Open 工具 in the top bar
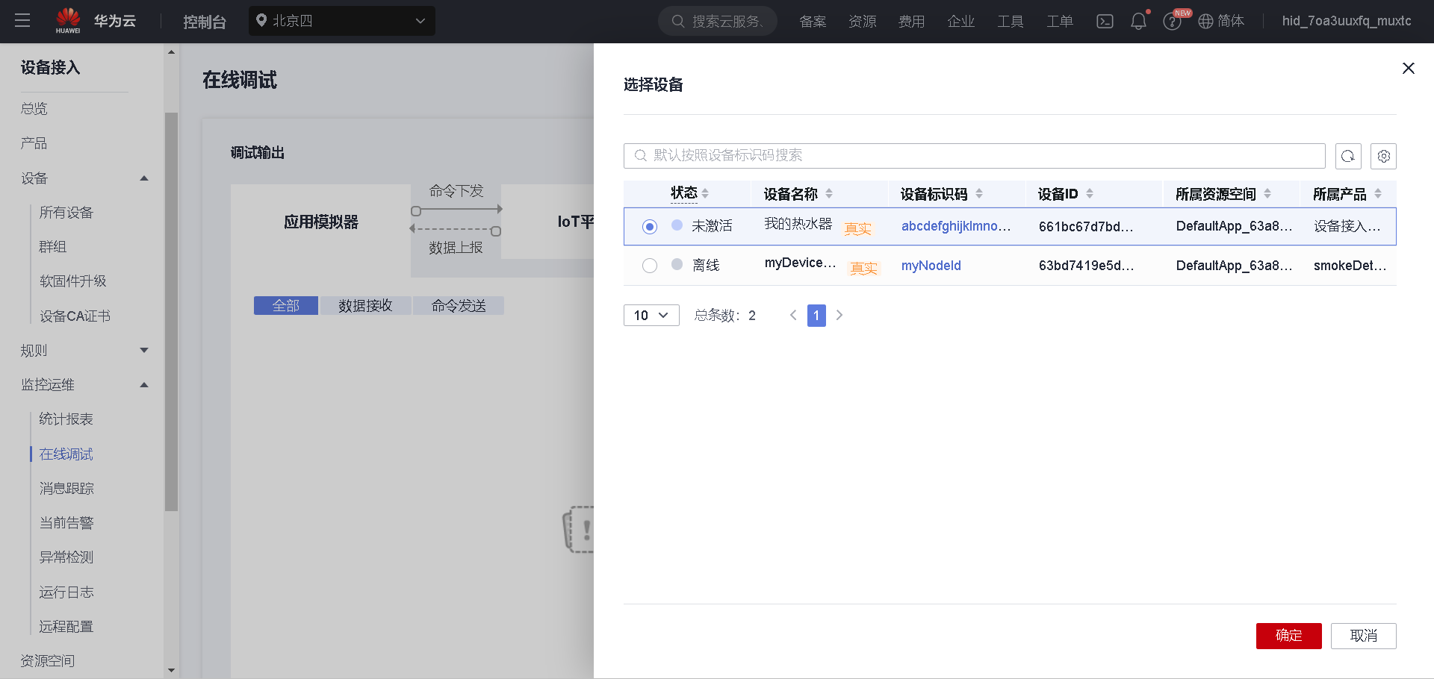Image resolution: width=1434 pixels, height=679 pixels. click(1011, 22)
